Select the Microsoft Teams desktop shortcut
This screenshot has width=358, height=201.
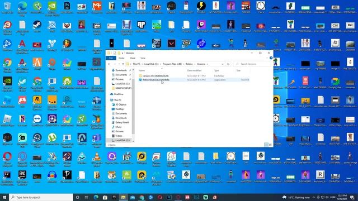coord(97,140)
